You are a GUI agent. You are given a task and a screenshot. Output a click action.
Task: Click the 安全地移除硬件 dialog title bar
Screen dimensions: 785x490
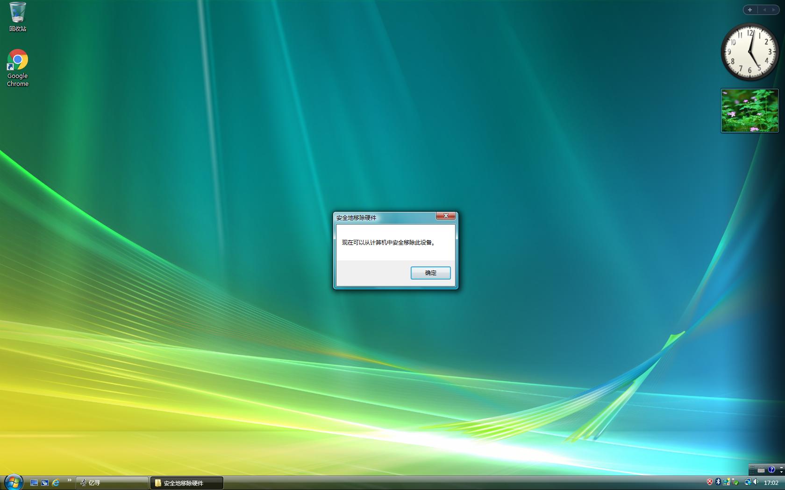coord(385,217)
